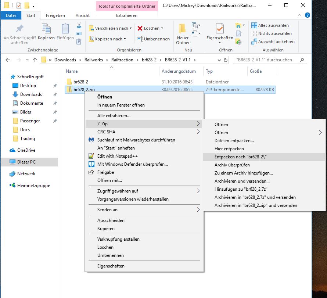Expand the Kopieren nach dropdown
Image resolution: width=327 pixels, height=298 pixels.
[125, 39]
